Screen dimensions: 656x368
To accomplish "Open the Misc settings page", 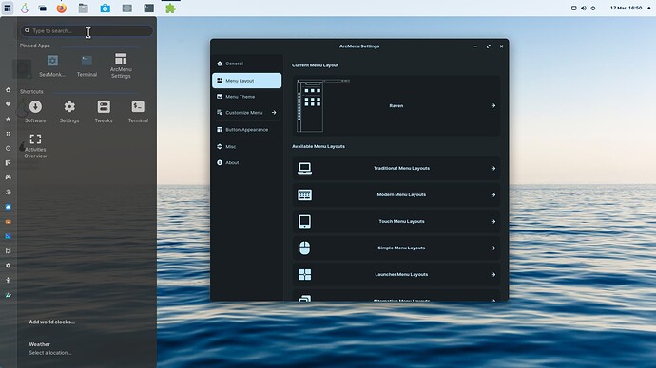I will (x=247, y=146).
